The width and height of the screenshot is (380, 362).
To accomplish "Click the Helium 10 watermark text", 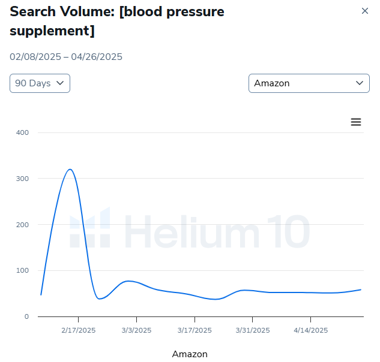I will pos(216,231).
